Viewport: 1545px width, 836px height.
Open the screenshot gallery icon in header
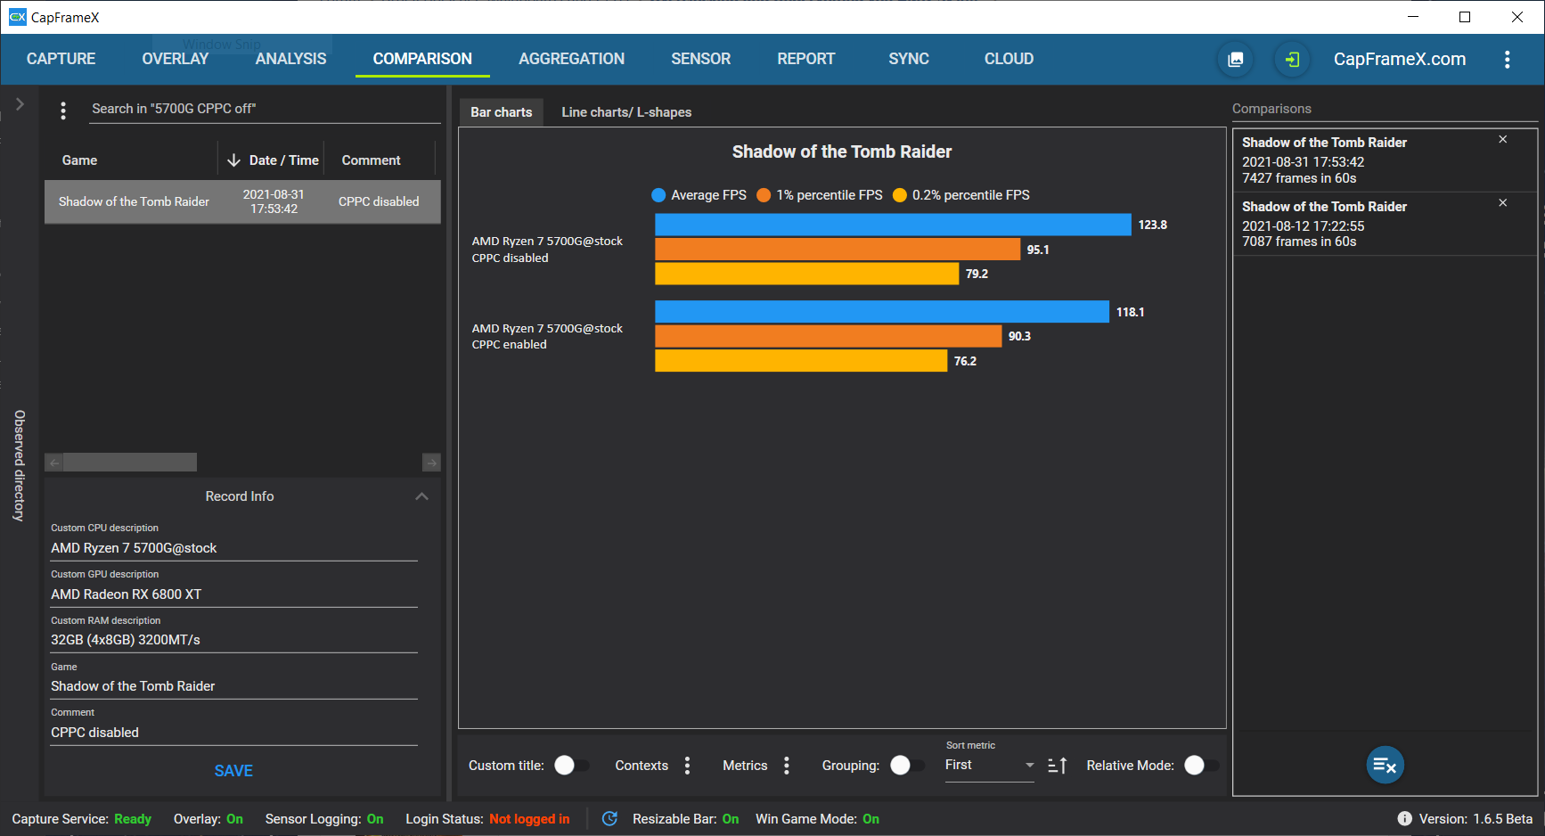pyautogui.click(x=1236, y=60)
